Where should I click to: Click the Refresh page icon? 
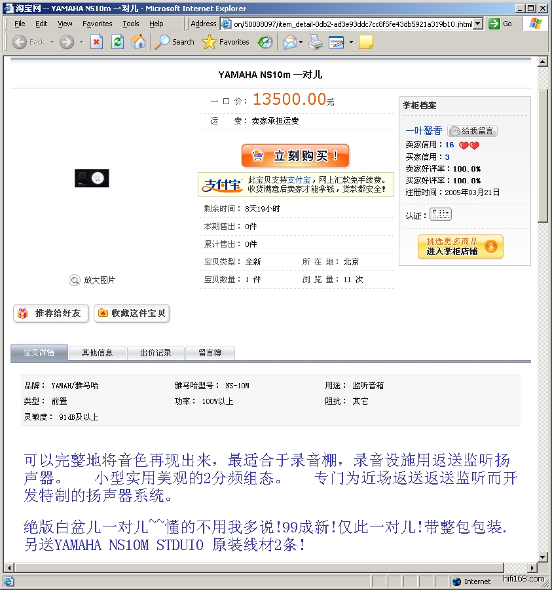tap(118, 42)
